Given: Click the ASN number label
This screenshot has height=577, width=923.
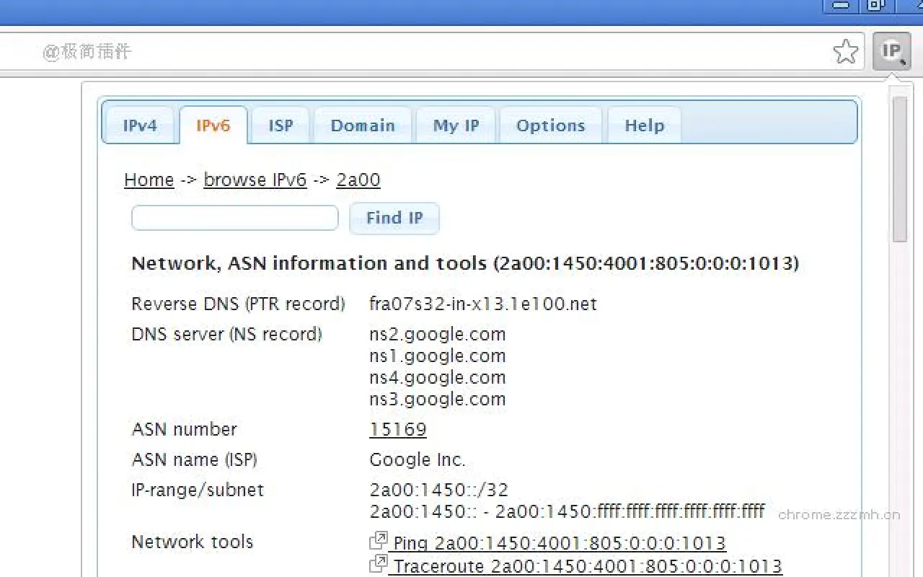Looking at the screenshot, I should tap(185, 429).
